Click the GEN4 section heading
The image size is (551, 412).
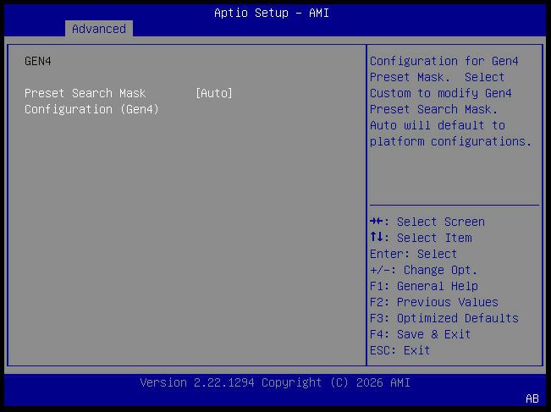[x=38, y=61]
